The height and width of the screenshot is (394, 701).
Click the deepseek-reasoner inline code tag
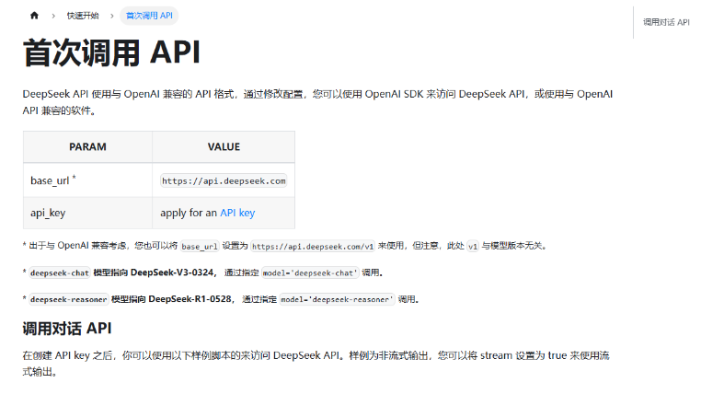point(69,299)
